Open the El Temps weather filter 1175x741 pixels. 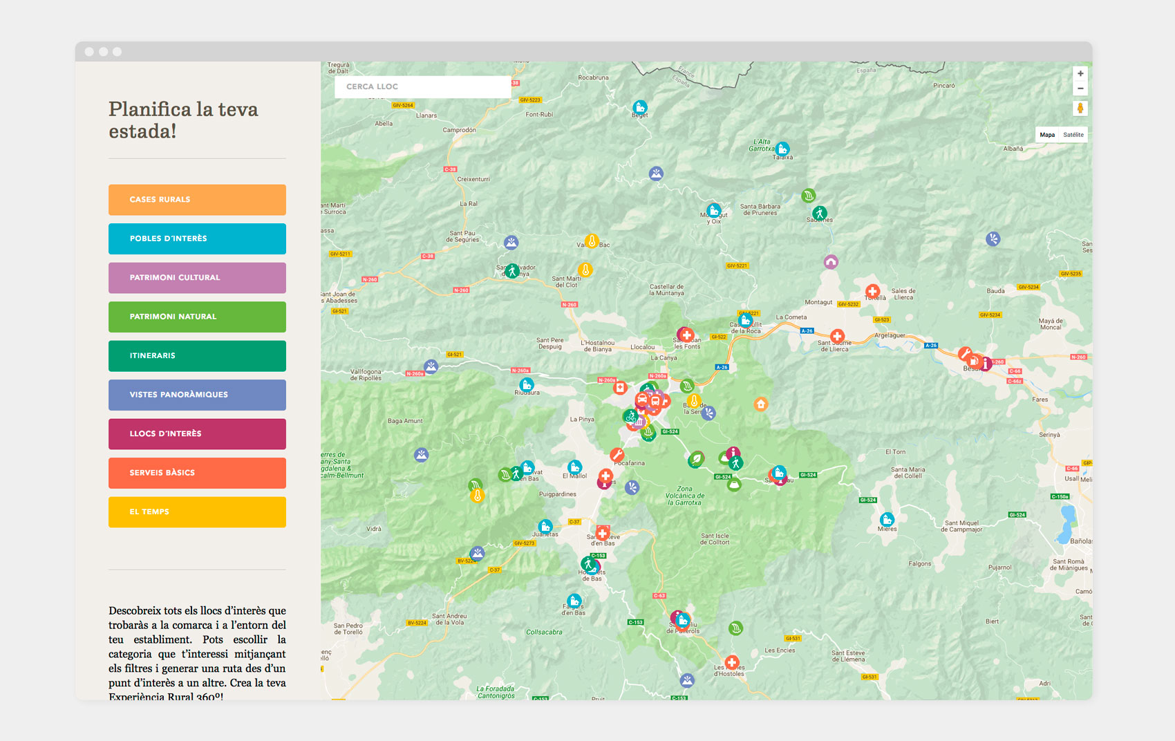tap(197, 512)
